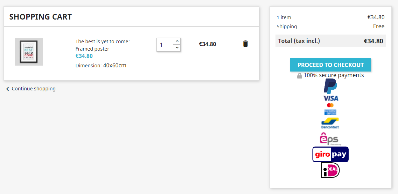This screenshot has height=194, width=398.
Task: Click the American Express logo
Action: [330, 112]
